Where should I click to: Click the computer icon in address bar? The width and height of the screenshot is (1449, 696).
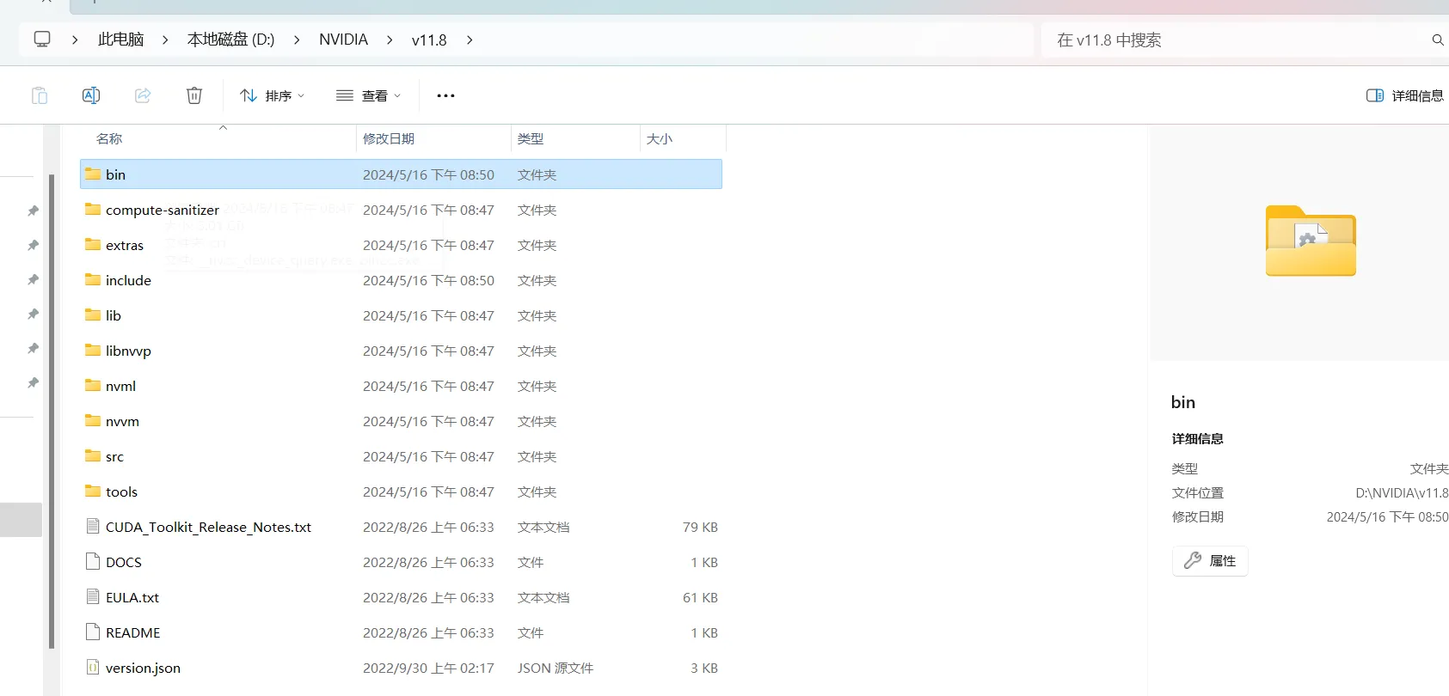point(42,40)
